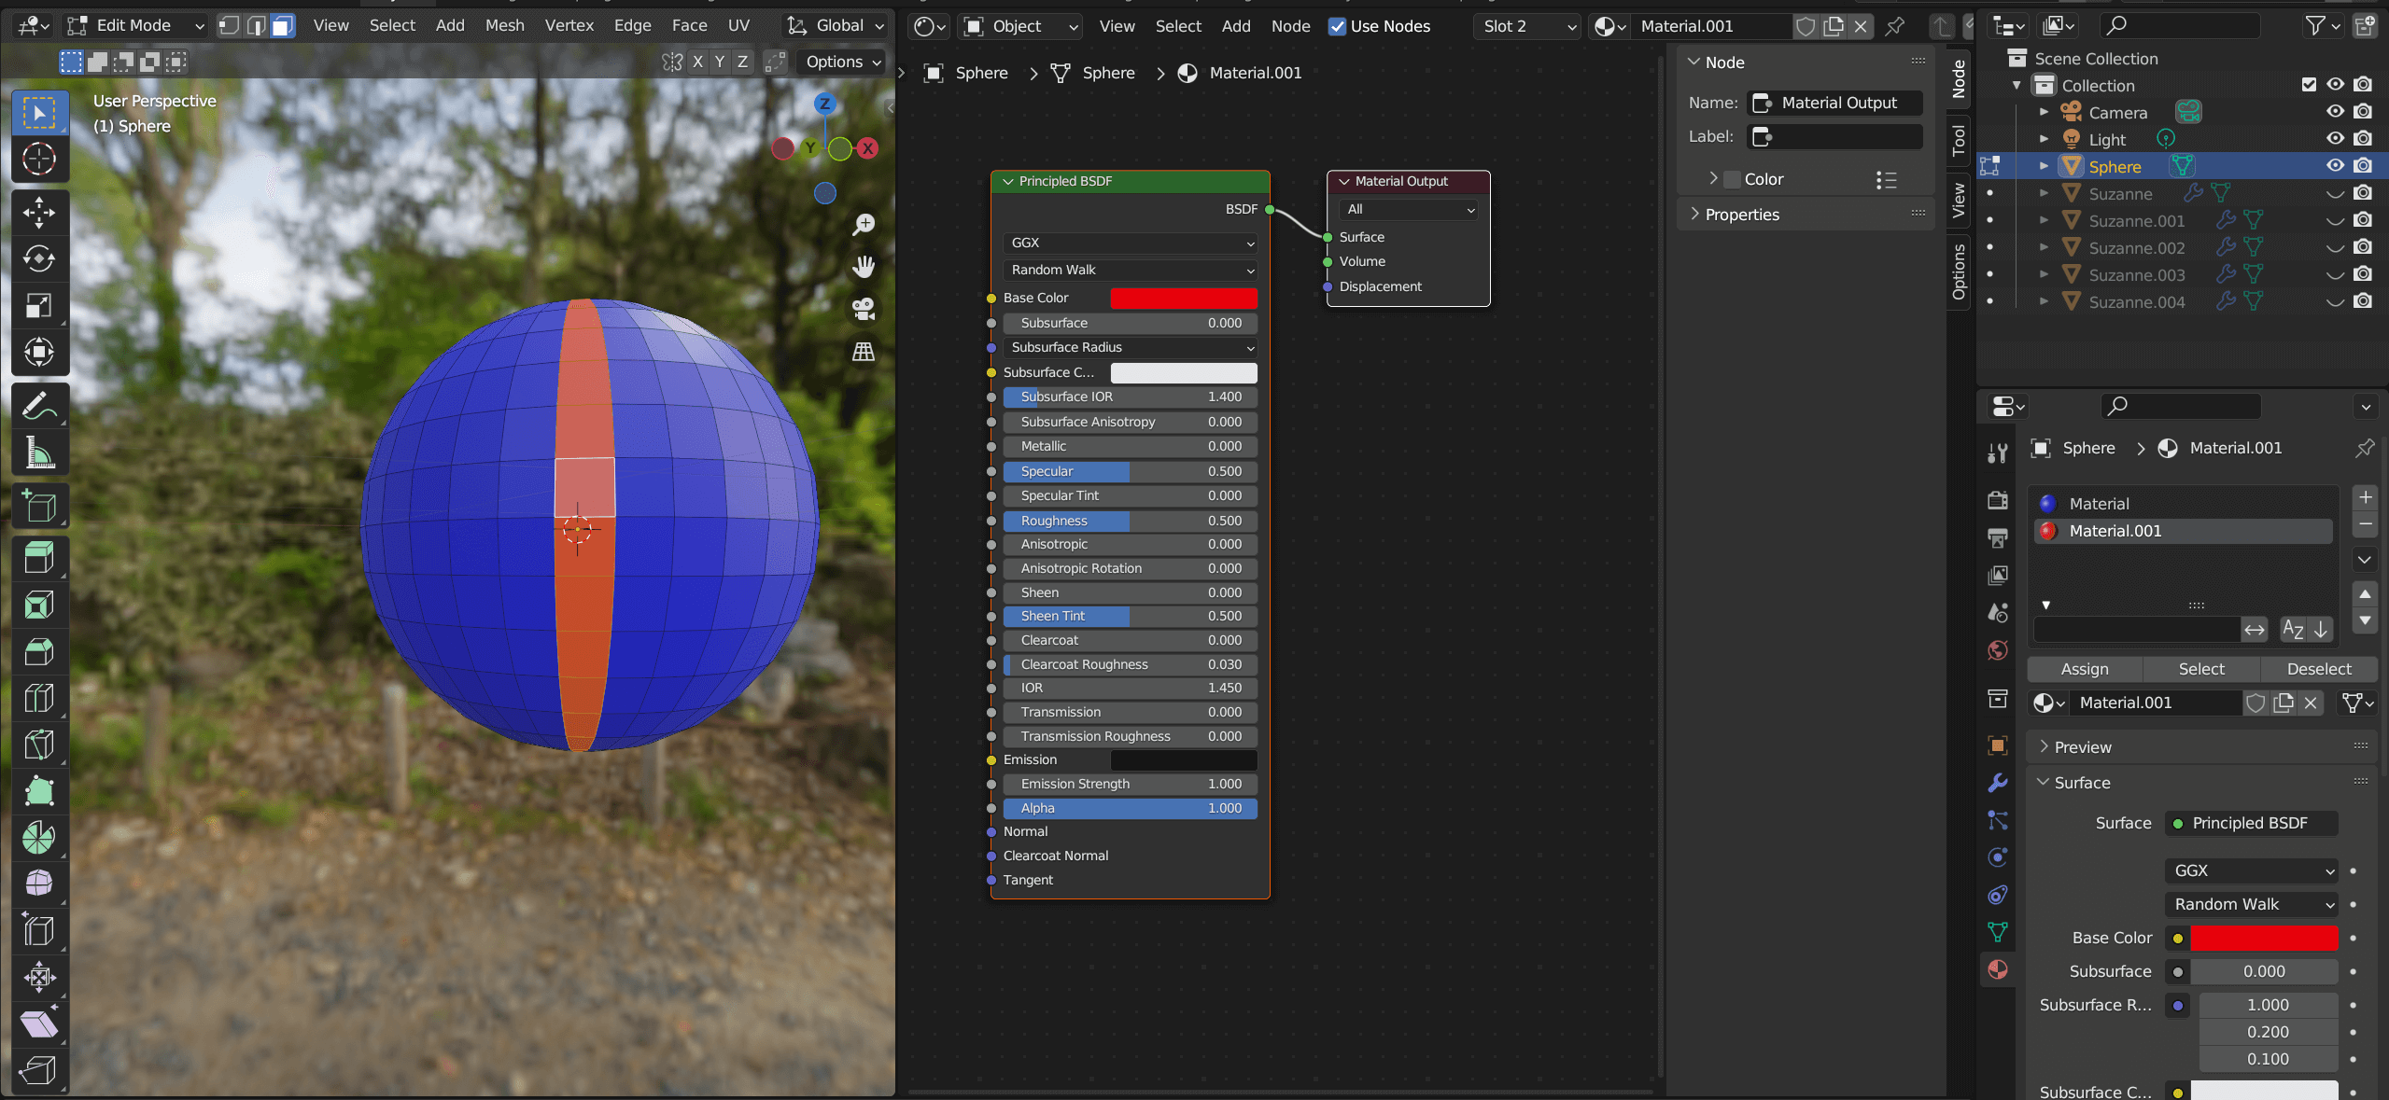Expand the Suzanne.004 tree item

pos(2045,301)
